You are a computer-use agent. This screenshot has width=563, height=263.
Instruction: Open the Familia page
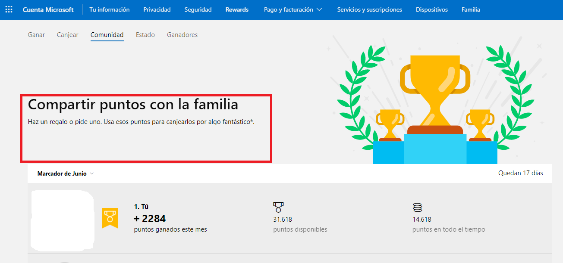tap(471, 9)
